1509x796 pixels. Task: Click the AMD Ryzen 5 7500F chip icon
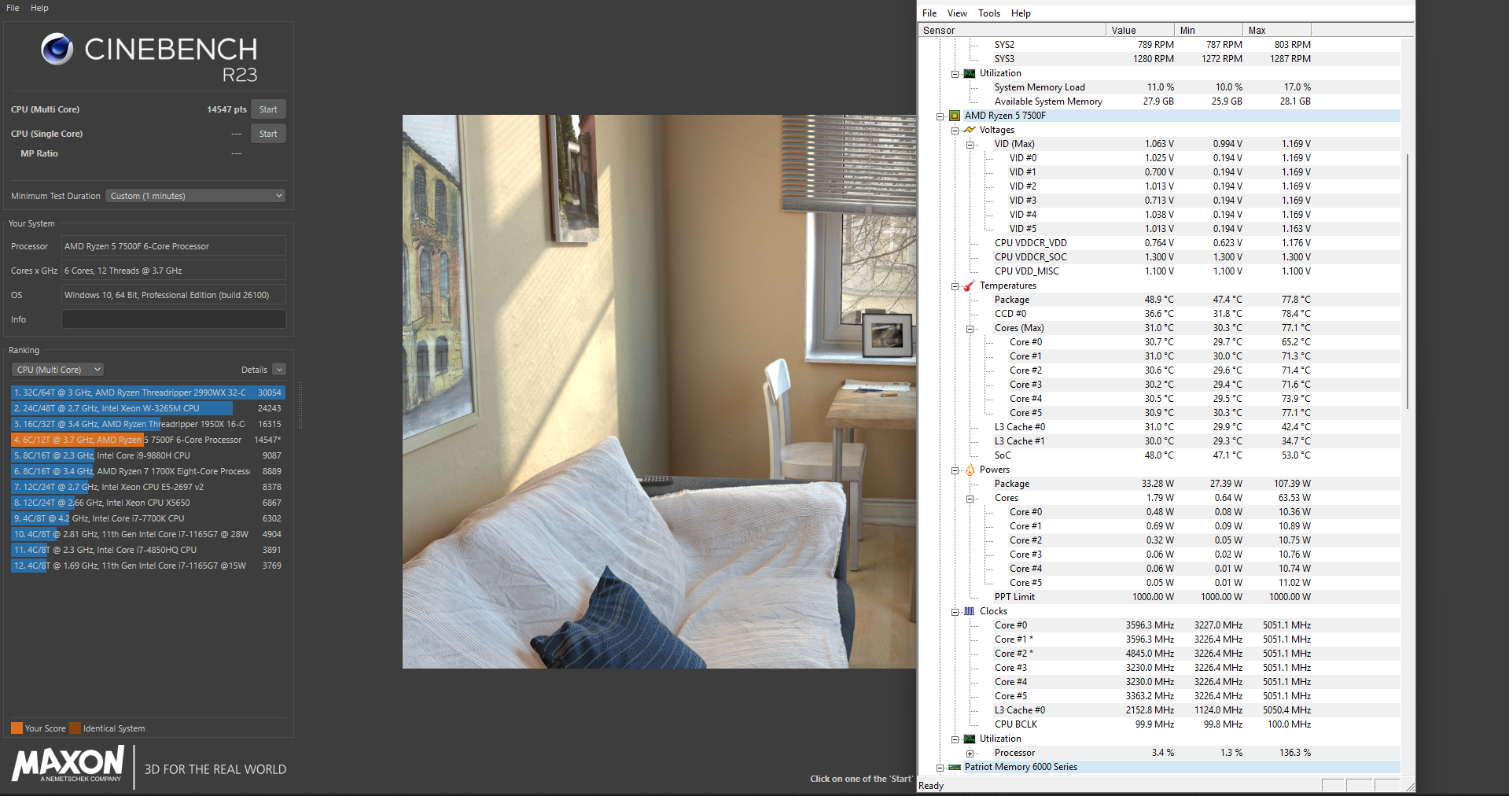tap(955, 116)
